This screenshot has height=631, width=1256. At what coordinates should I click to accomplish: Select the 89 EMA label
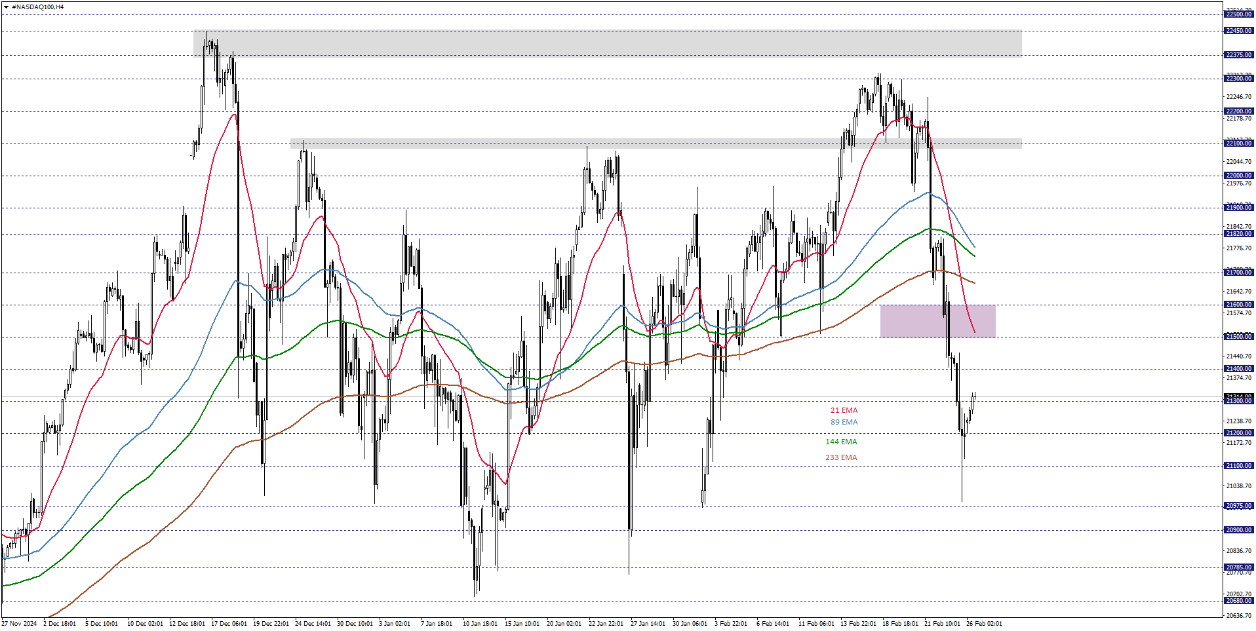click(844, 422)
